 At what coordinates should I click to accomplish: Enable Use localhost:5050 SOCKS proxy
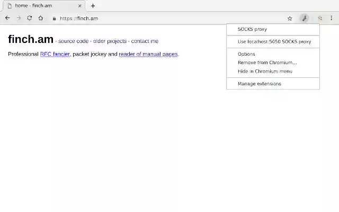[273, 41]
